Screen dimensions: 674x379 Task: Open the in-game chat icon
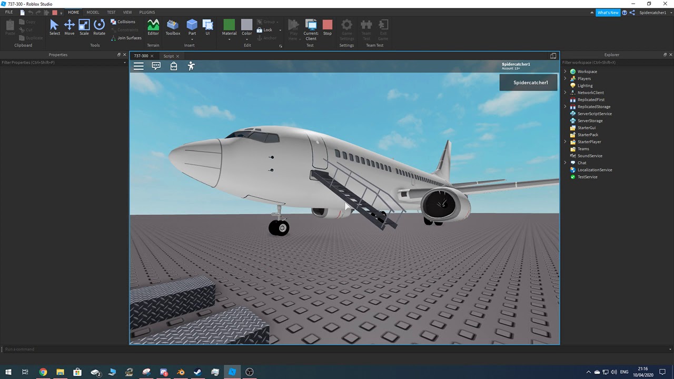point(156,66)
